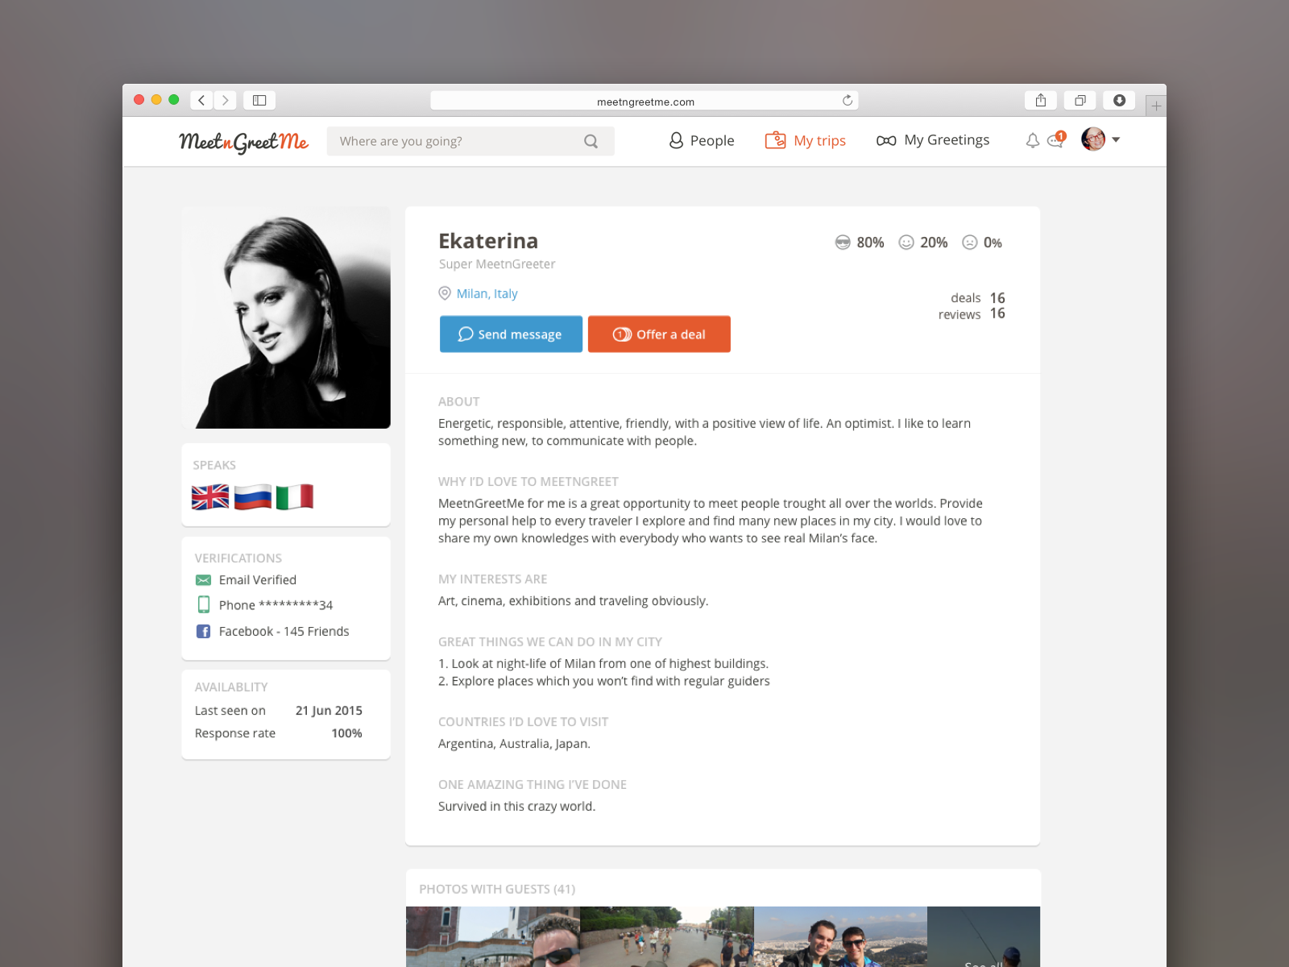1289x967 pixels.
Task: Click Ekaterina's profile photo
Action: coord(286,317)
